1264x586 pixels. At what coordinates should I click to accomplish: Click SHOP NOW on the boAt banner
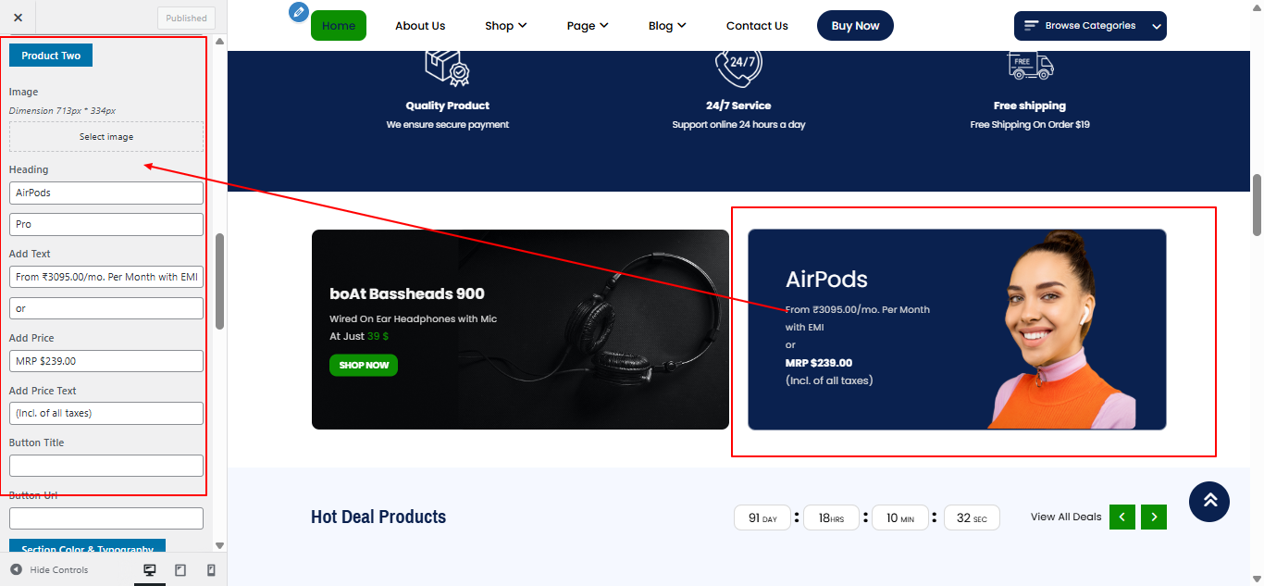click(363, 365)
